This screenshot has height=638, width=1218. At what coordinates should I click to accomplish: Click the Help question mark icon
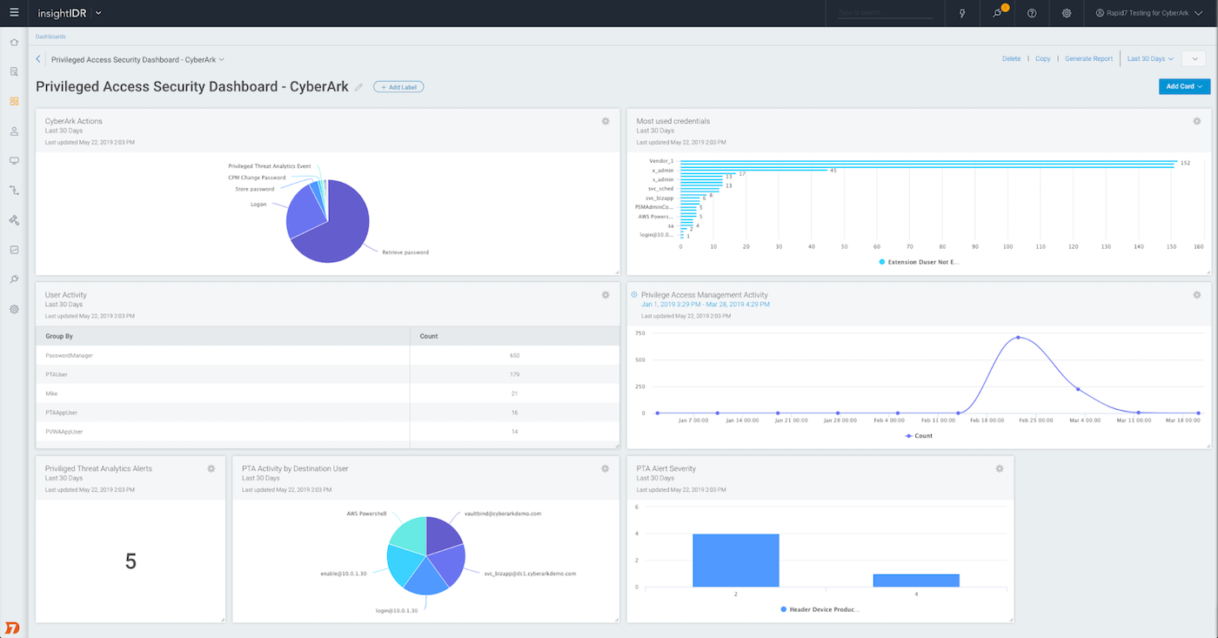point(1032,13)
